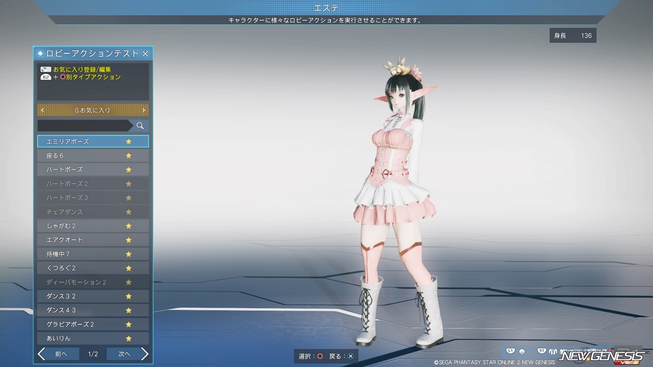The height and width of the screenshot is (367, 653).
Task: Go to next page with 次へ
Action: pyautogui.click(x=125, y=354)
